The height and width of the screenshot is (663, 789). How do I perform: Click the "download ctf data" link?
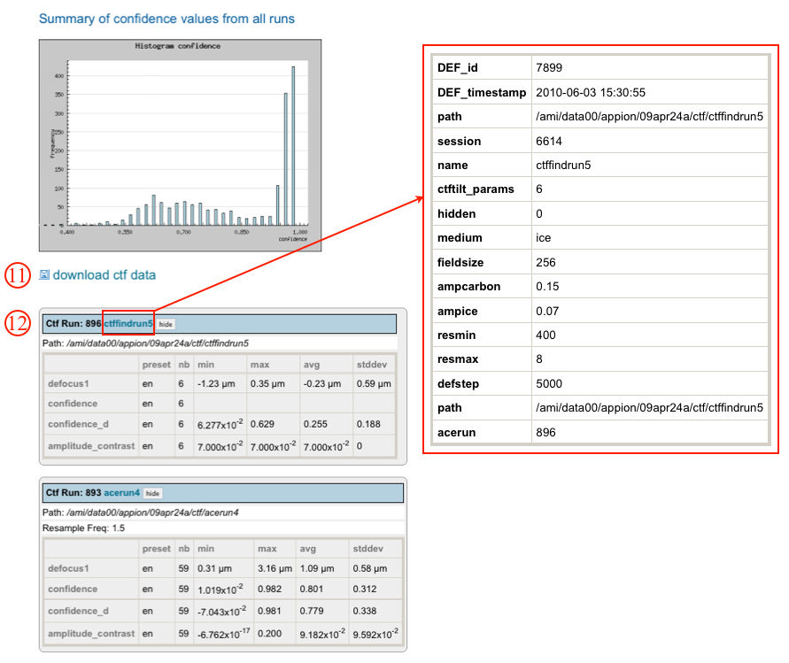coord(104,275)
